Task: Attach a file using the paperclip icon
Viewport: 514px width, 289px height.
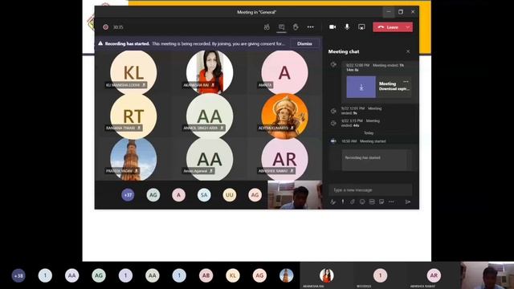Action: coord(353,201)
